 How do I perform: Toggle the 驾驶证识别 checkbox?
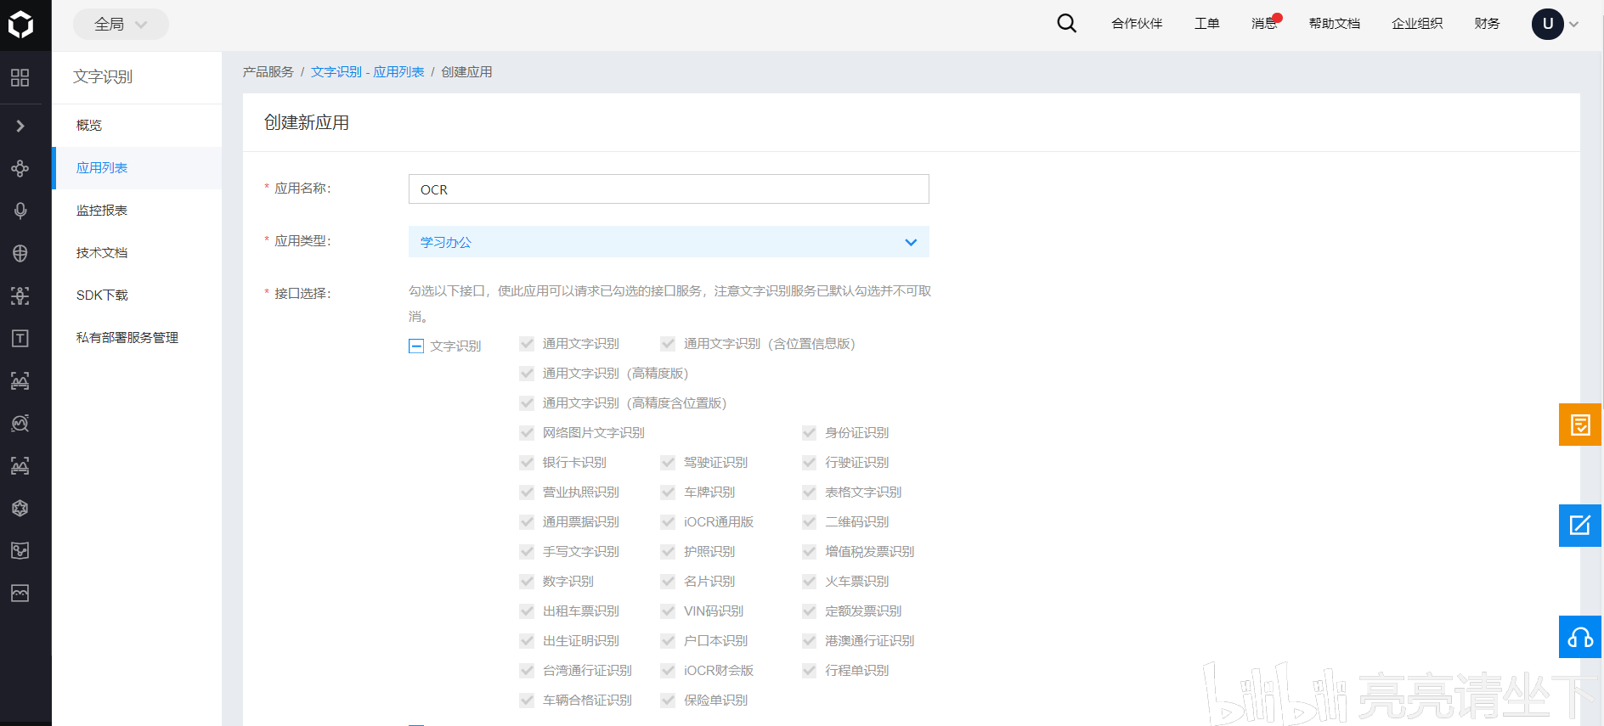pos(668,463)
